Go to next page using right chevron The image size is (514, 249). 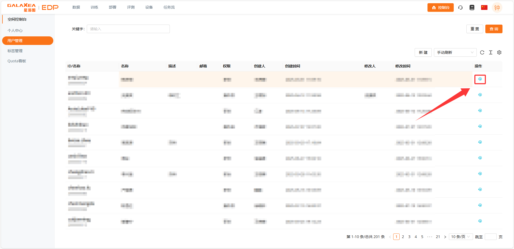coord(445,237)
